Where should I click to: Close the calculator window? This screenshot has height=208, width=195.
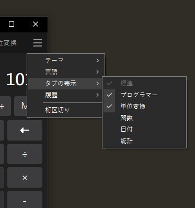pyautogui.click(x=36, y=24)
